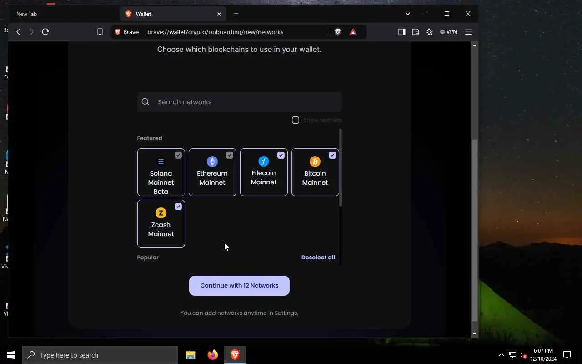Open a new tab with plus button

click(x=236, y=14)
